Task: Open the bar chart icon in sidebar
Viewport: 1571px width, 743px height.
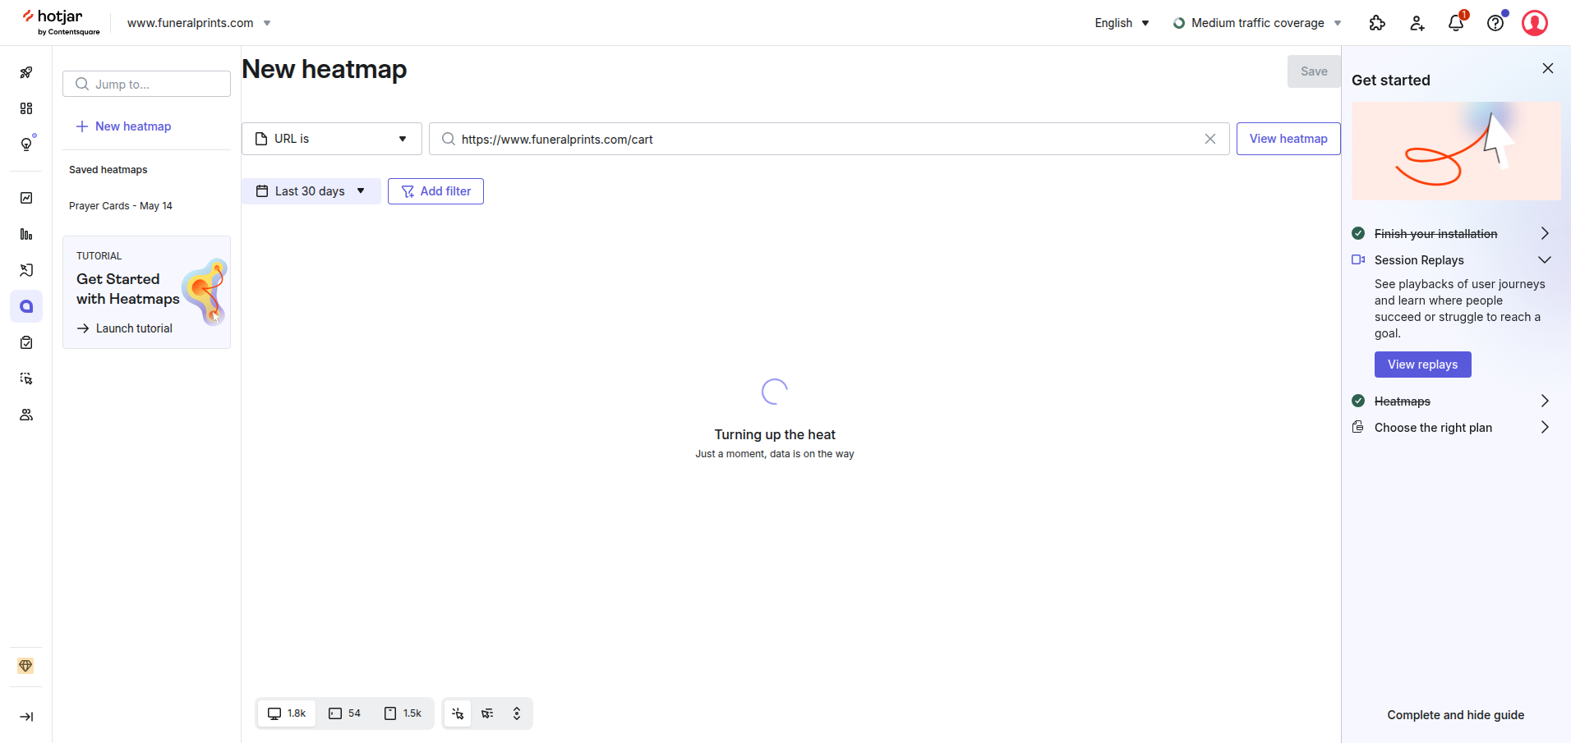Action: pyautogui.click(x=26, y=234)
